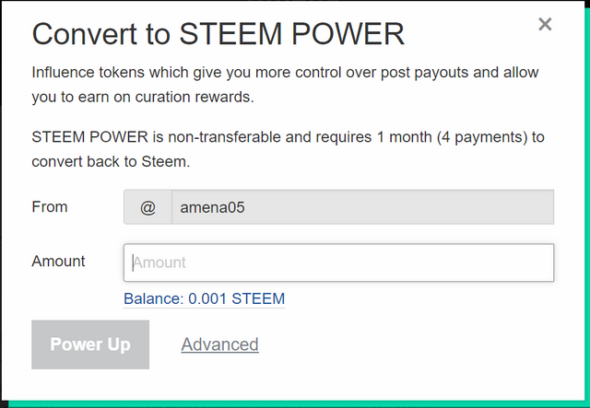Close the Convert to STEEM POWER dialog
Screen dimensions: 590x408
coord(545,24)
